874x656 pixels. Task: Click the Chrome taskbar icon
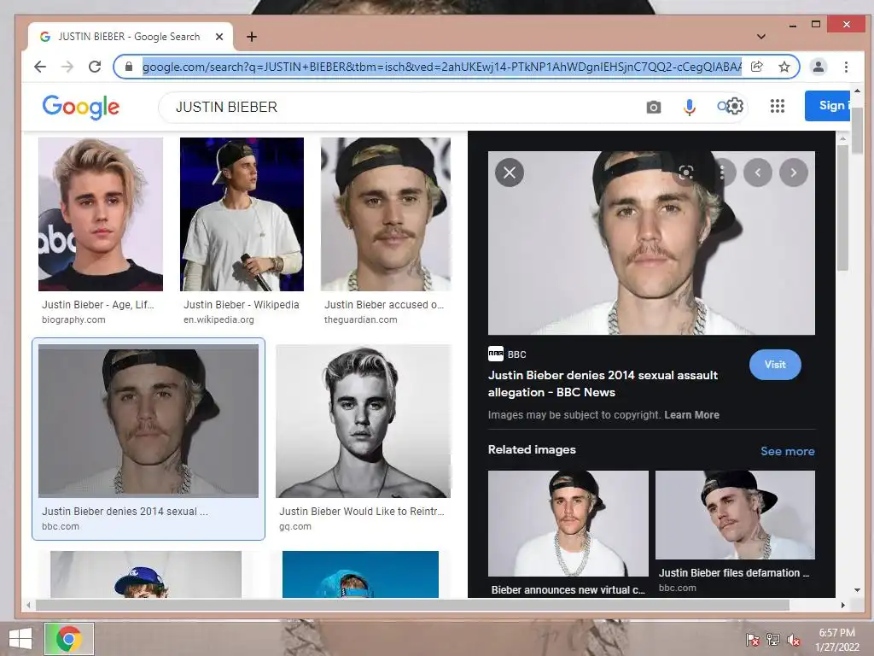tap(69, 639)
